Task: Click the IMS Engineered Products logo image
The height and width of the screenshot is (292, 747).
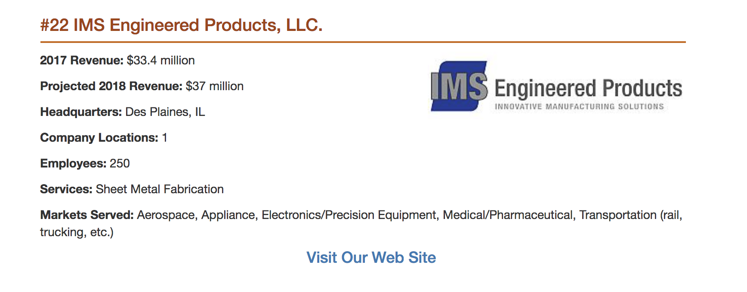Action: coord(556,86)
